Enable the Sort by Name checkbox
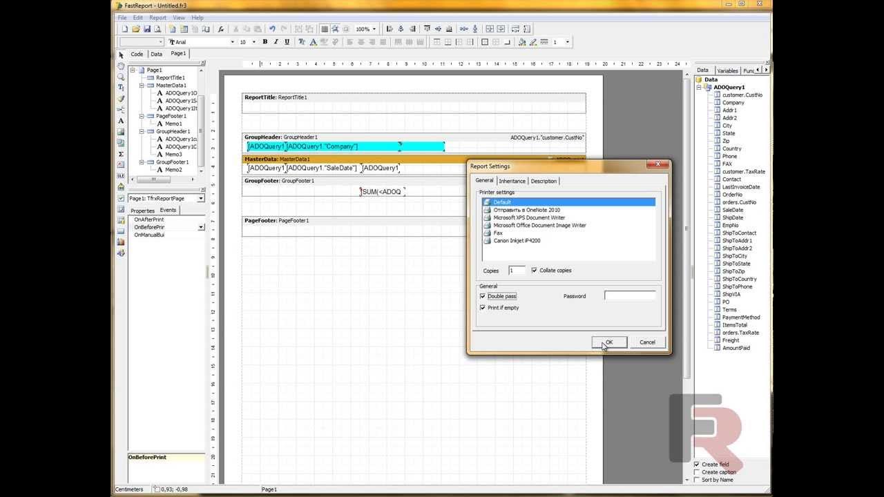This screenshot has width=884, height=497. [x=696, y=480]
